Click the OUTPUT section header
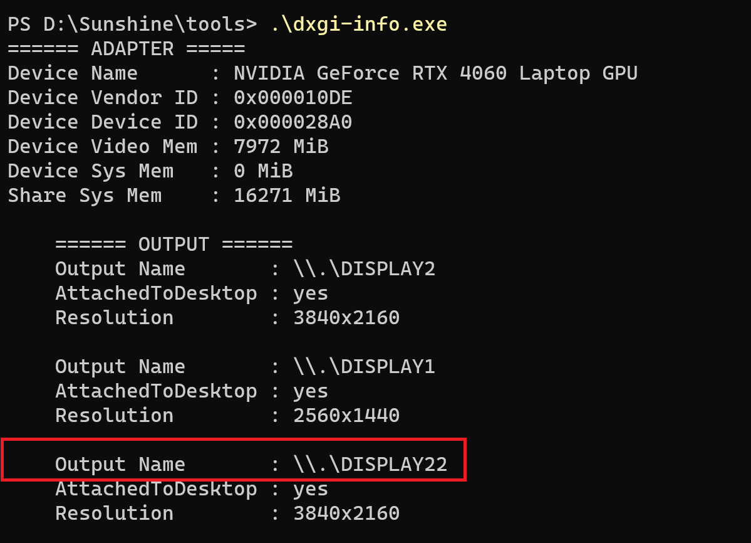Viewport: 751px width, 543px height. (x=174, y=245)
